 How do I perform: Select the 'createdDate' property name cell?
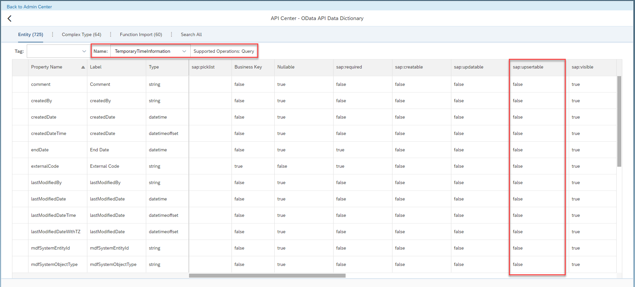pyautogui.click(x=58, y=117)
